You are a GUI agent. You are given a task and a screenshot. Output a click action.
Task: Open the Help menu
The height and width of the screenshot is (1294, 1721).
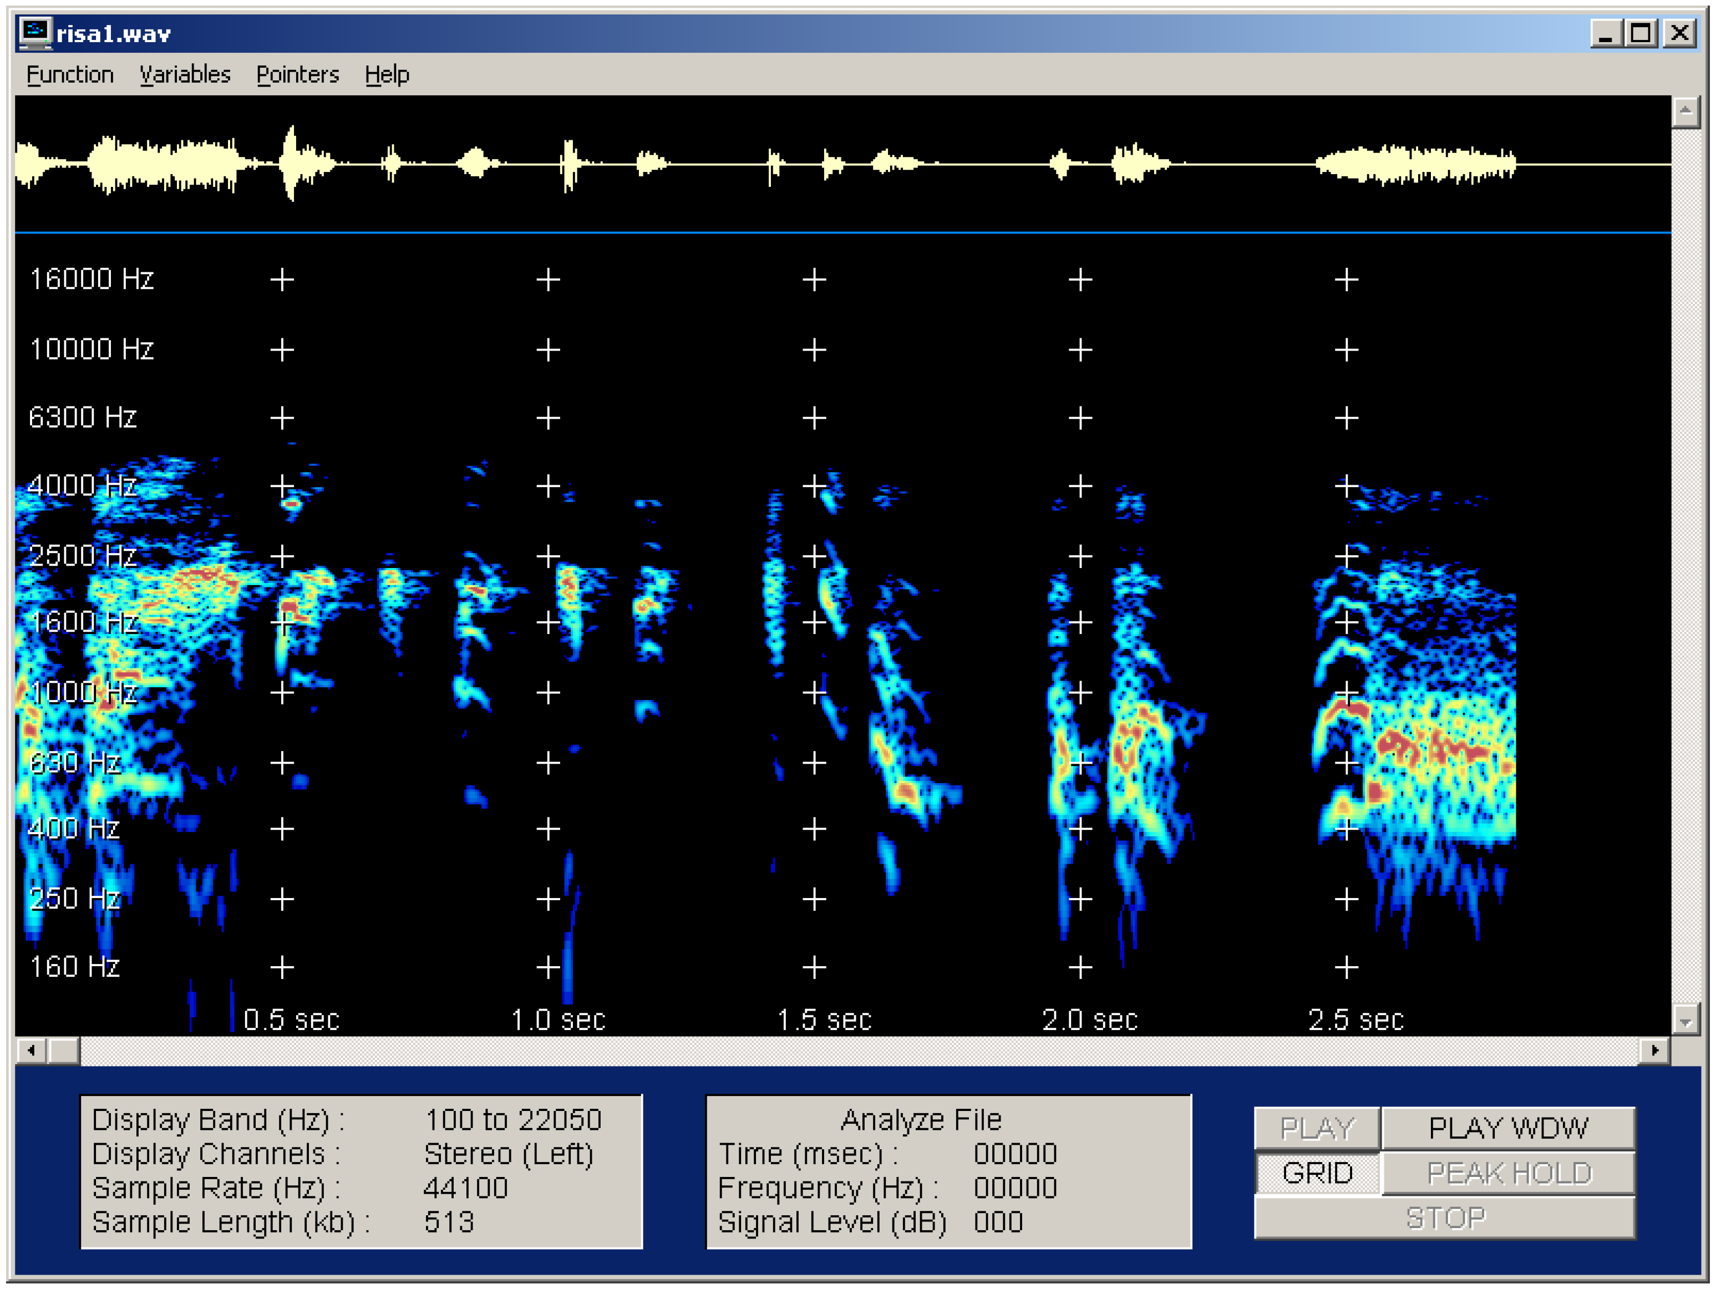coord(387,75)
